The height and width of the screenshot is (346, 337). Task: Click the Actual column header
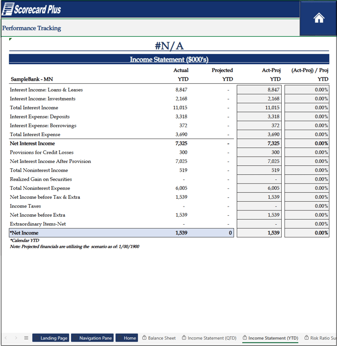pos(181,70)
